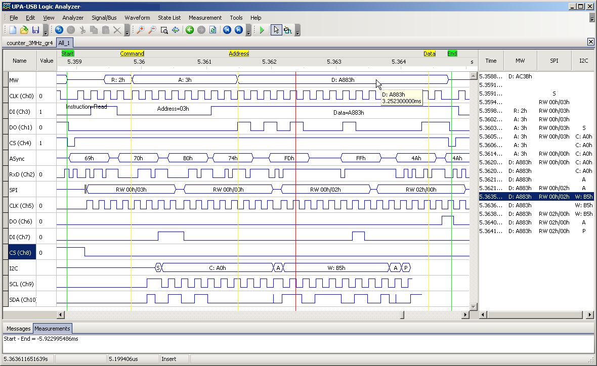The image size is (597, 366).
Task: Select the pointer cursor tool
Action: point(276,30)
